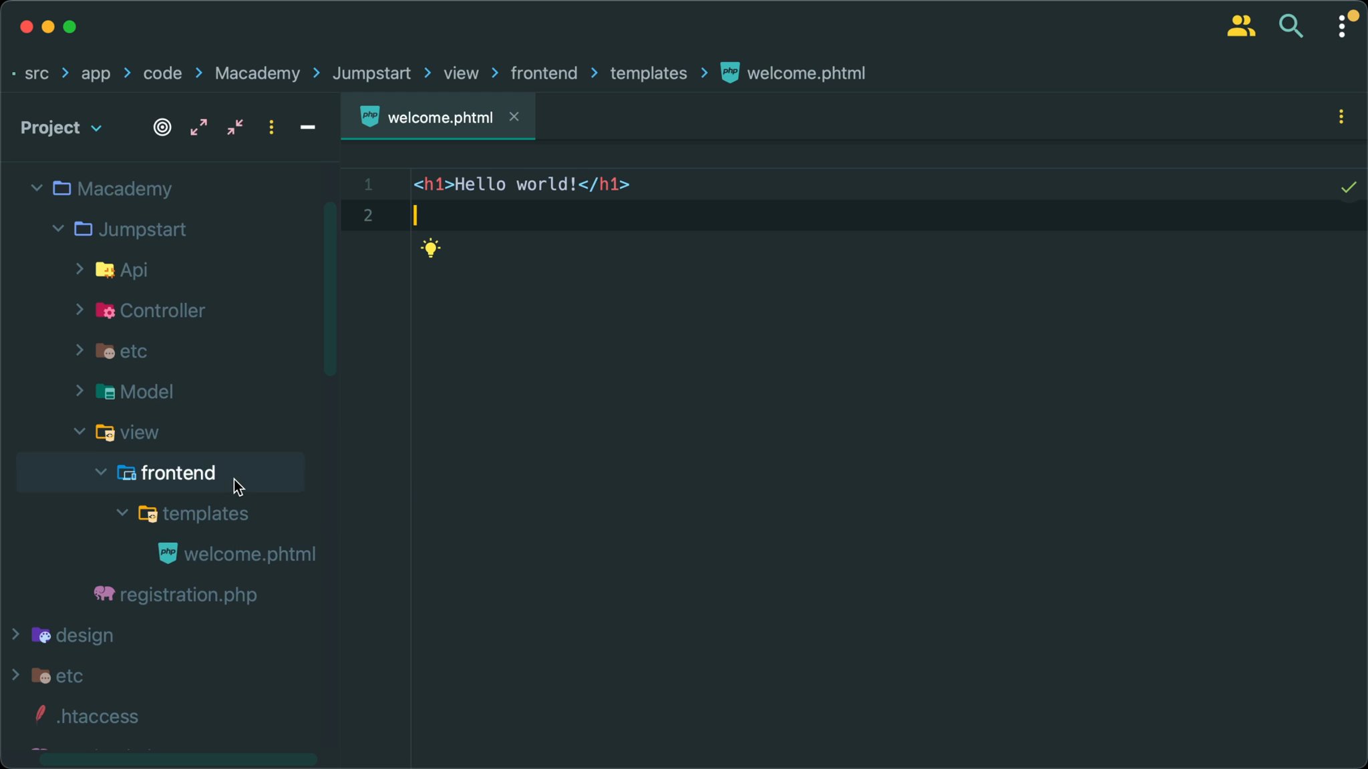The height and width of the screenshot is (769, 1368).
Task: Open the main menu via top-right kebab icon
Action: (x=1341, y=26)
